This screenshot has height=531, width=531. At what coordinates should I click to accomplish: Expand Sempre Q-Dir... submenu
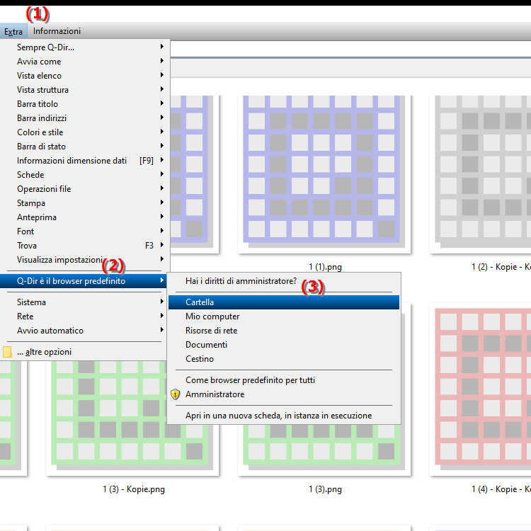click(x=84, y=47)
